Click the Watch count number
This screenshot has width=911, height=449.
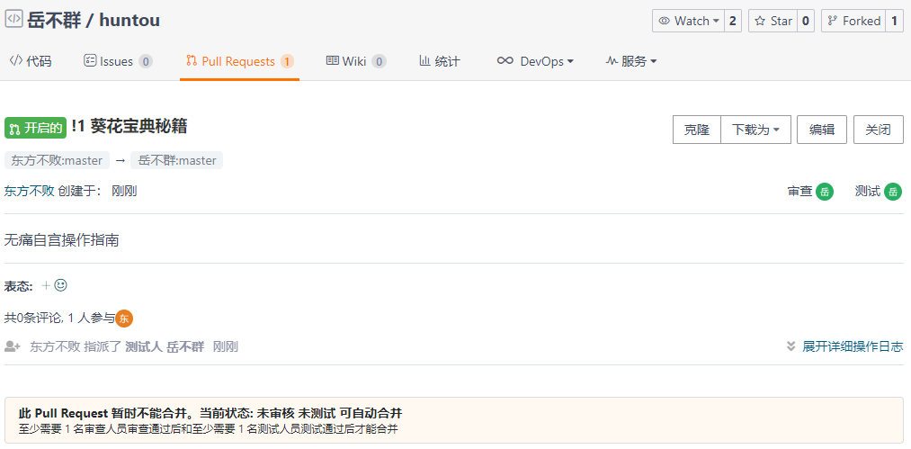(x=733, y=21)
